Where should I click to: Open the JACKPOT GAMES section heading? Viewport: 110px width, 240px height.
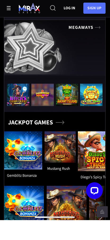pyautogui.click(x=30, y=122)
